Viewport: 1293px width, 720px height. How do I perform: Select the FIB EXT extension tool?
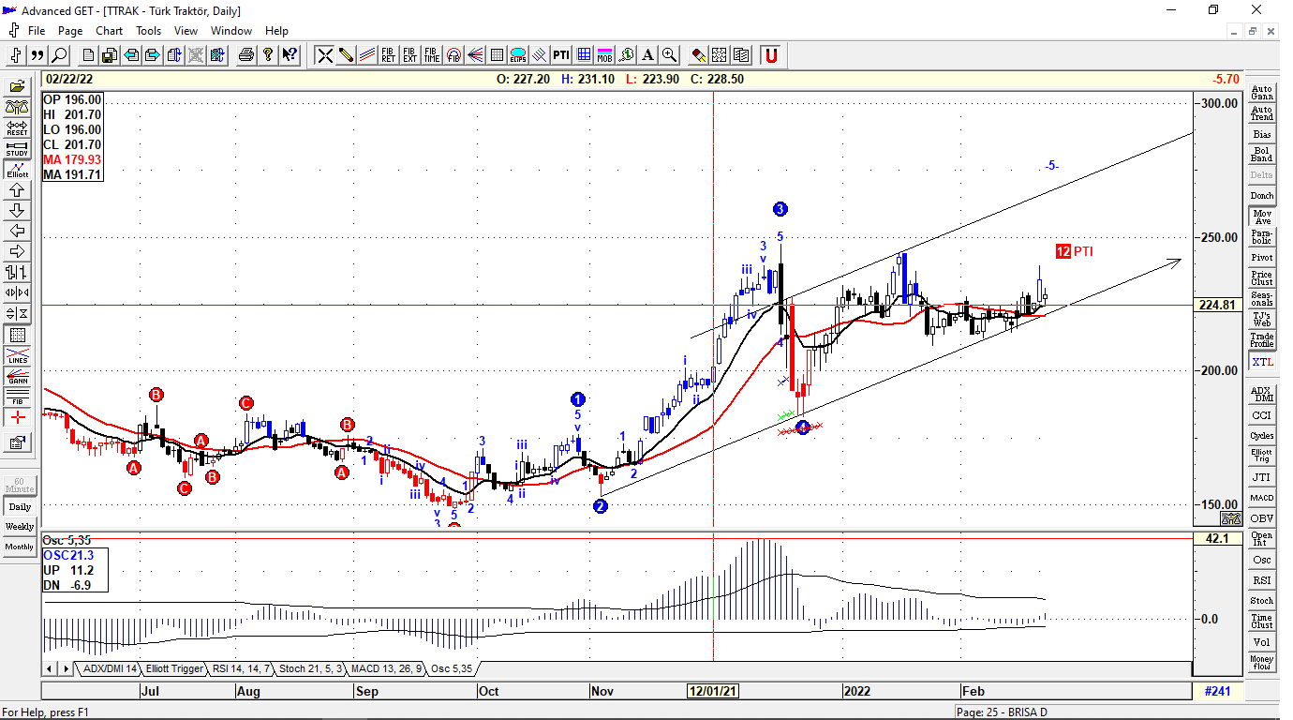point(410,55)
